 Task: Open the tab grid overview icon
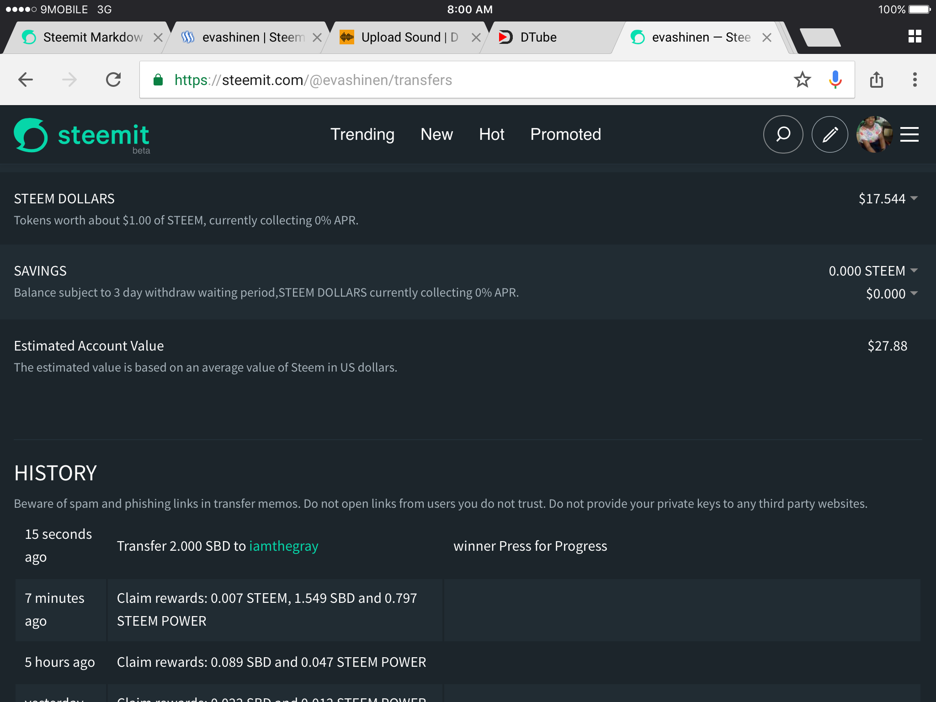coord(915,37)
